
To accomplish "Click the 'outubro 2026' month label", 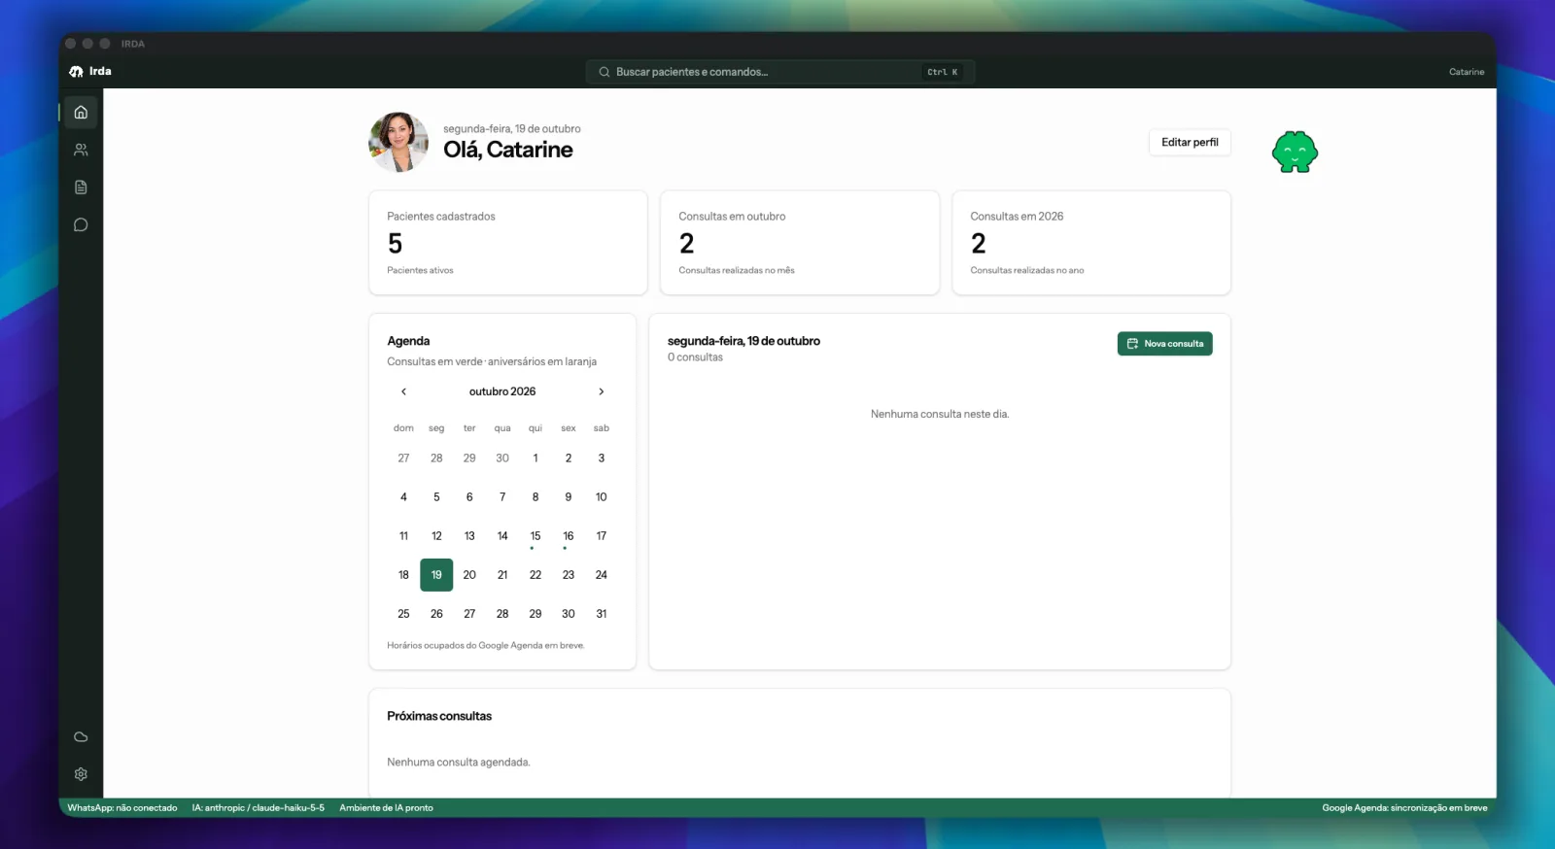I will click(x=502, y=391).
